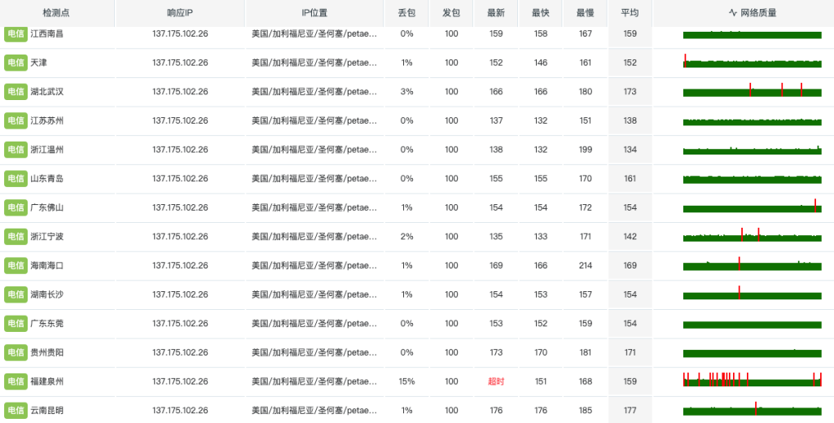
Task: Click the pulse icon beside 网络质量 header
Action: pyautogui.click(x=733, y=13)
